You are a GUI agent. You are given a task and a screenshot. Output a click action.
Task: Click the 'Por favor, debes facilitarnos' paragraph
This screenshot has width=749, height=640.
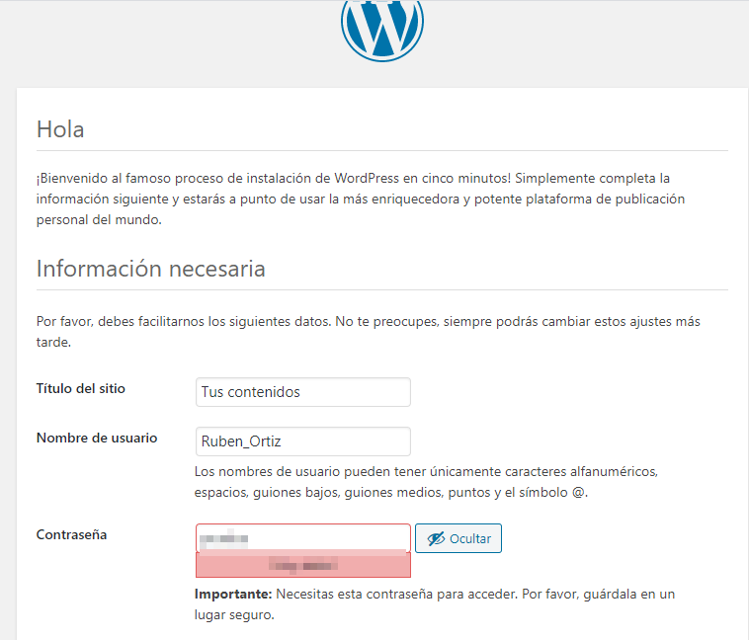point(369,332)
